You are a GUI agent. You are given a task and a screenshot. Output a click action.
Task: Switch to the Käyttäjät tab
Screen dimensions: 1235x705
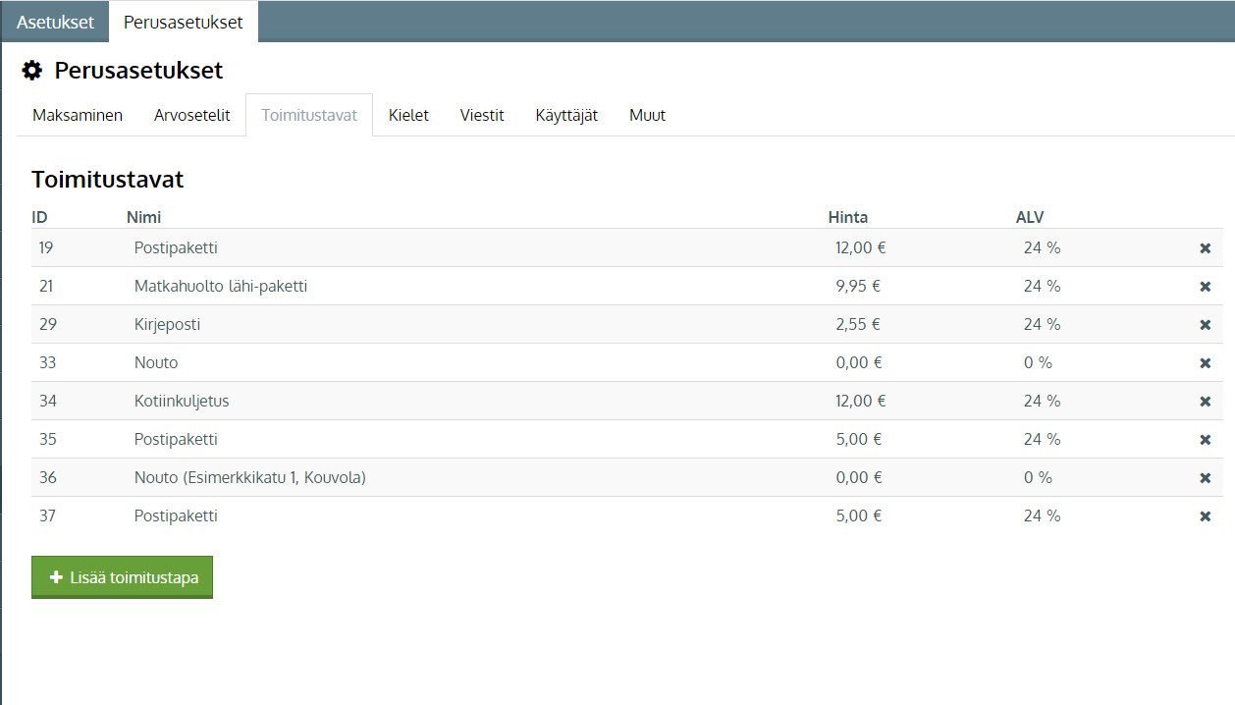(x=566, y=115)
